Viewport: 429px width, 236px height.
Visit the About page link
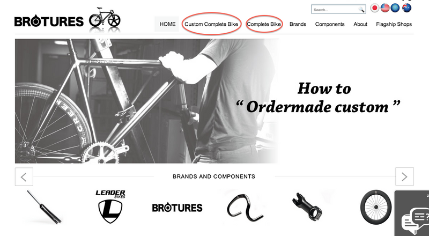click(x=360, y=24)
